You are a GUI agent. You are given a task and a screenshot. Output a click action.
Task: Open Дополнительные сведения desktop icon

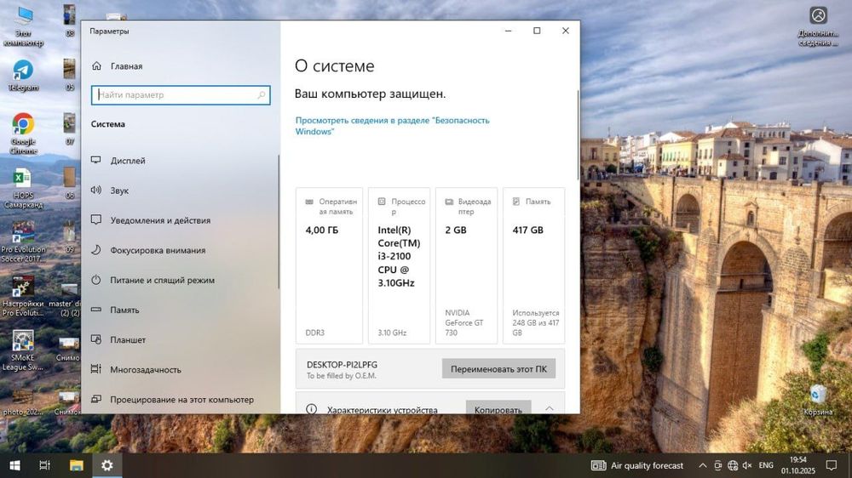[818, 26]
